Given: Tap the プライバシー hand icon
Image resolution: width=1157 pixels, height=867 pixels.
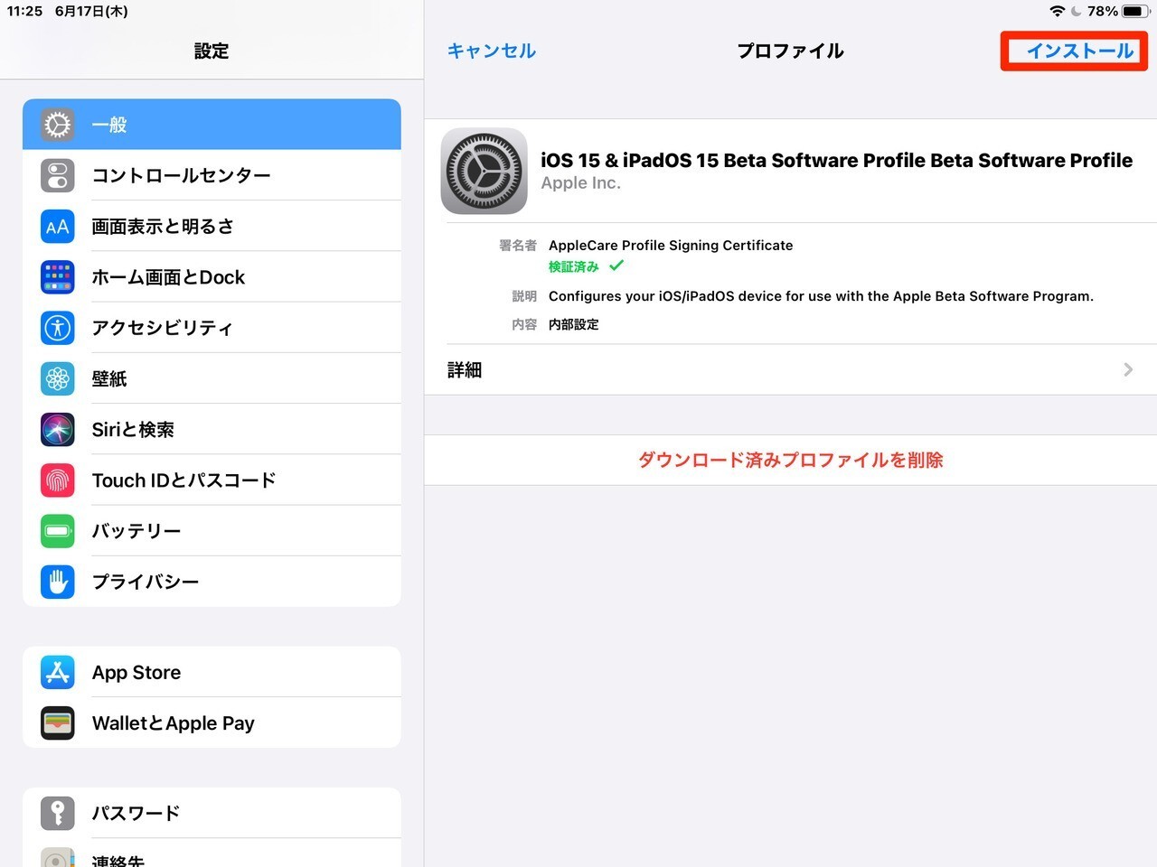Looking at the screenshot, I should coord(58,582).
